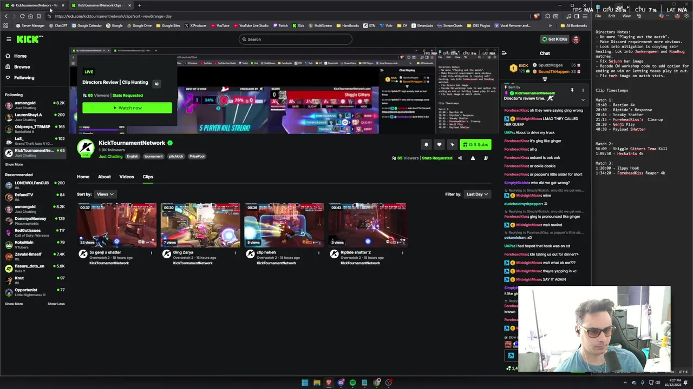The height and width of the screenshot is (389, 693).
Task: Switch to KickTournamentNetwork Clips browser tab
Action: (102, 5)
